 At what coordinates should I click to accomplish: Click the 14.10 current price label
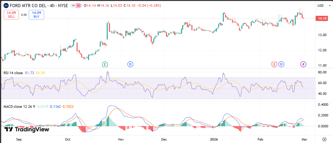click(322, 19)
